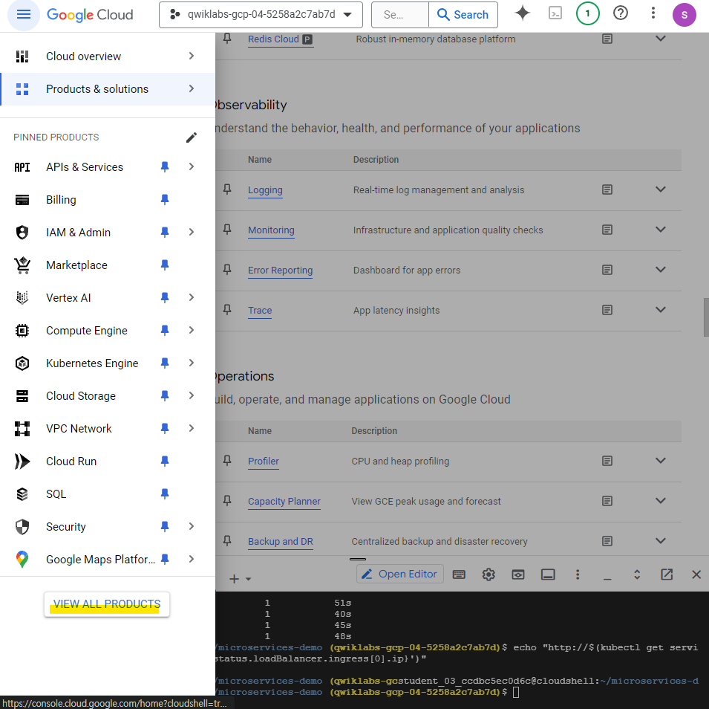
Task: Activate Cloud Shell terminal icon in header
Action: [555, 13]
